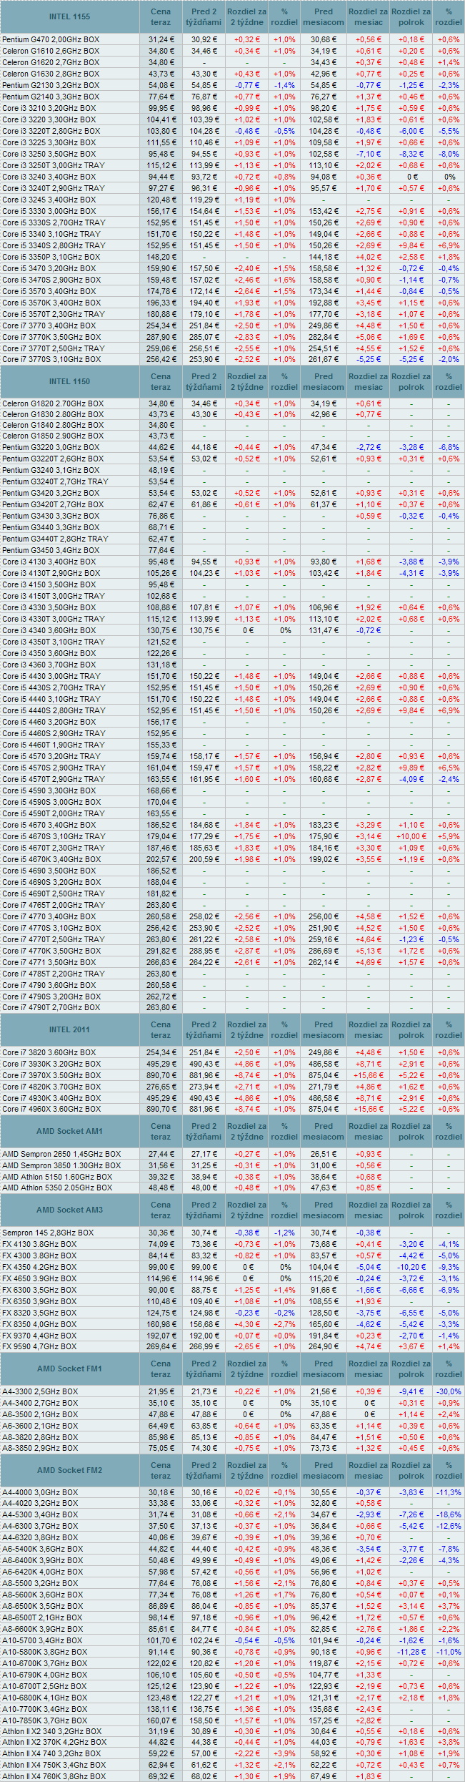Click the INTEL 2011 section header
465x1782 pixels.
tap(69, 1029)
